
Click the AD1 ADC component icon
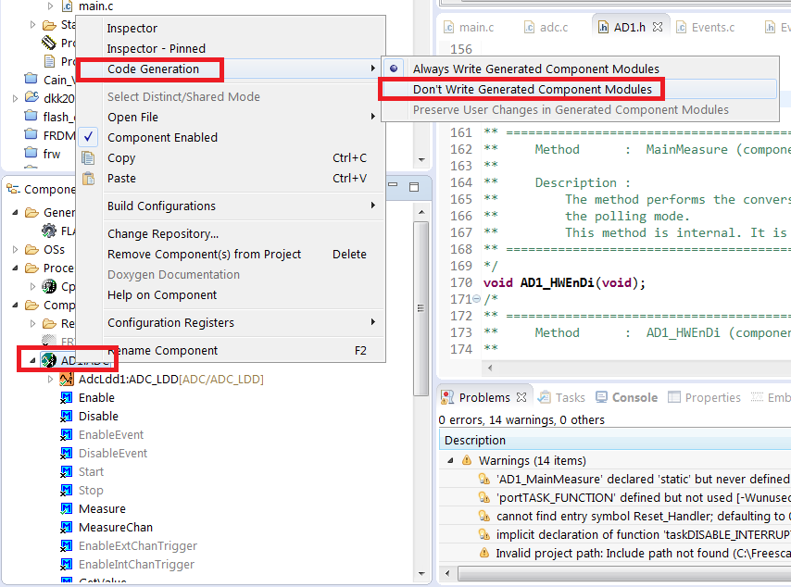(49, 360)
